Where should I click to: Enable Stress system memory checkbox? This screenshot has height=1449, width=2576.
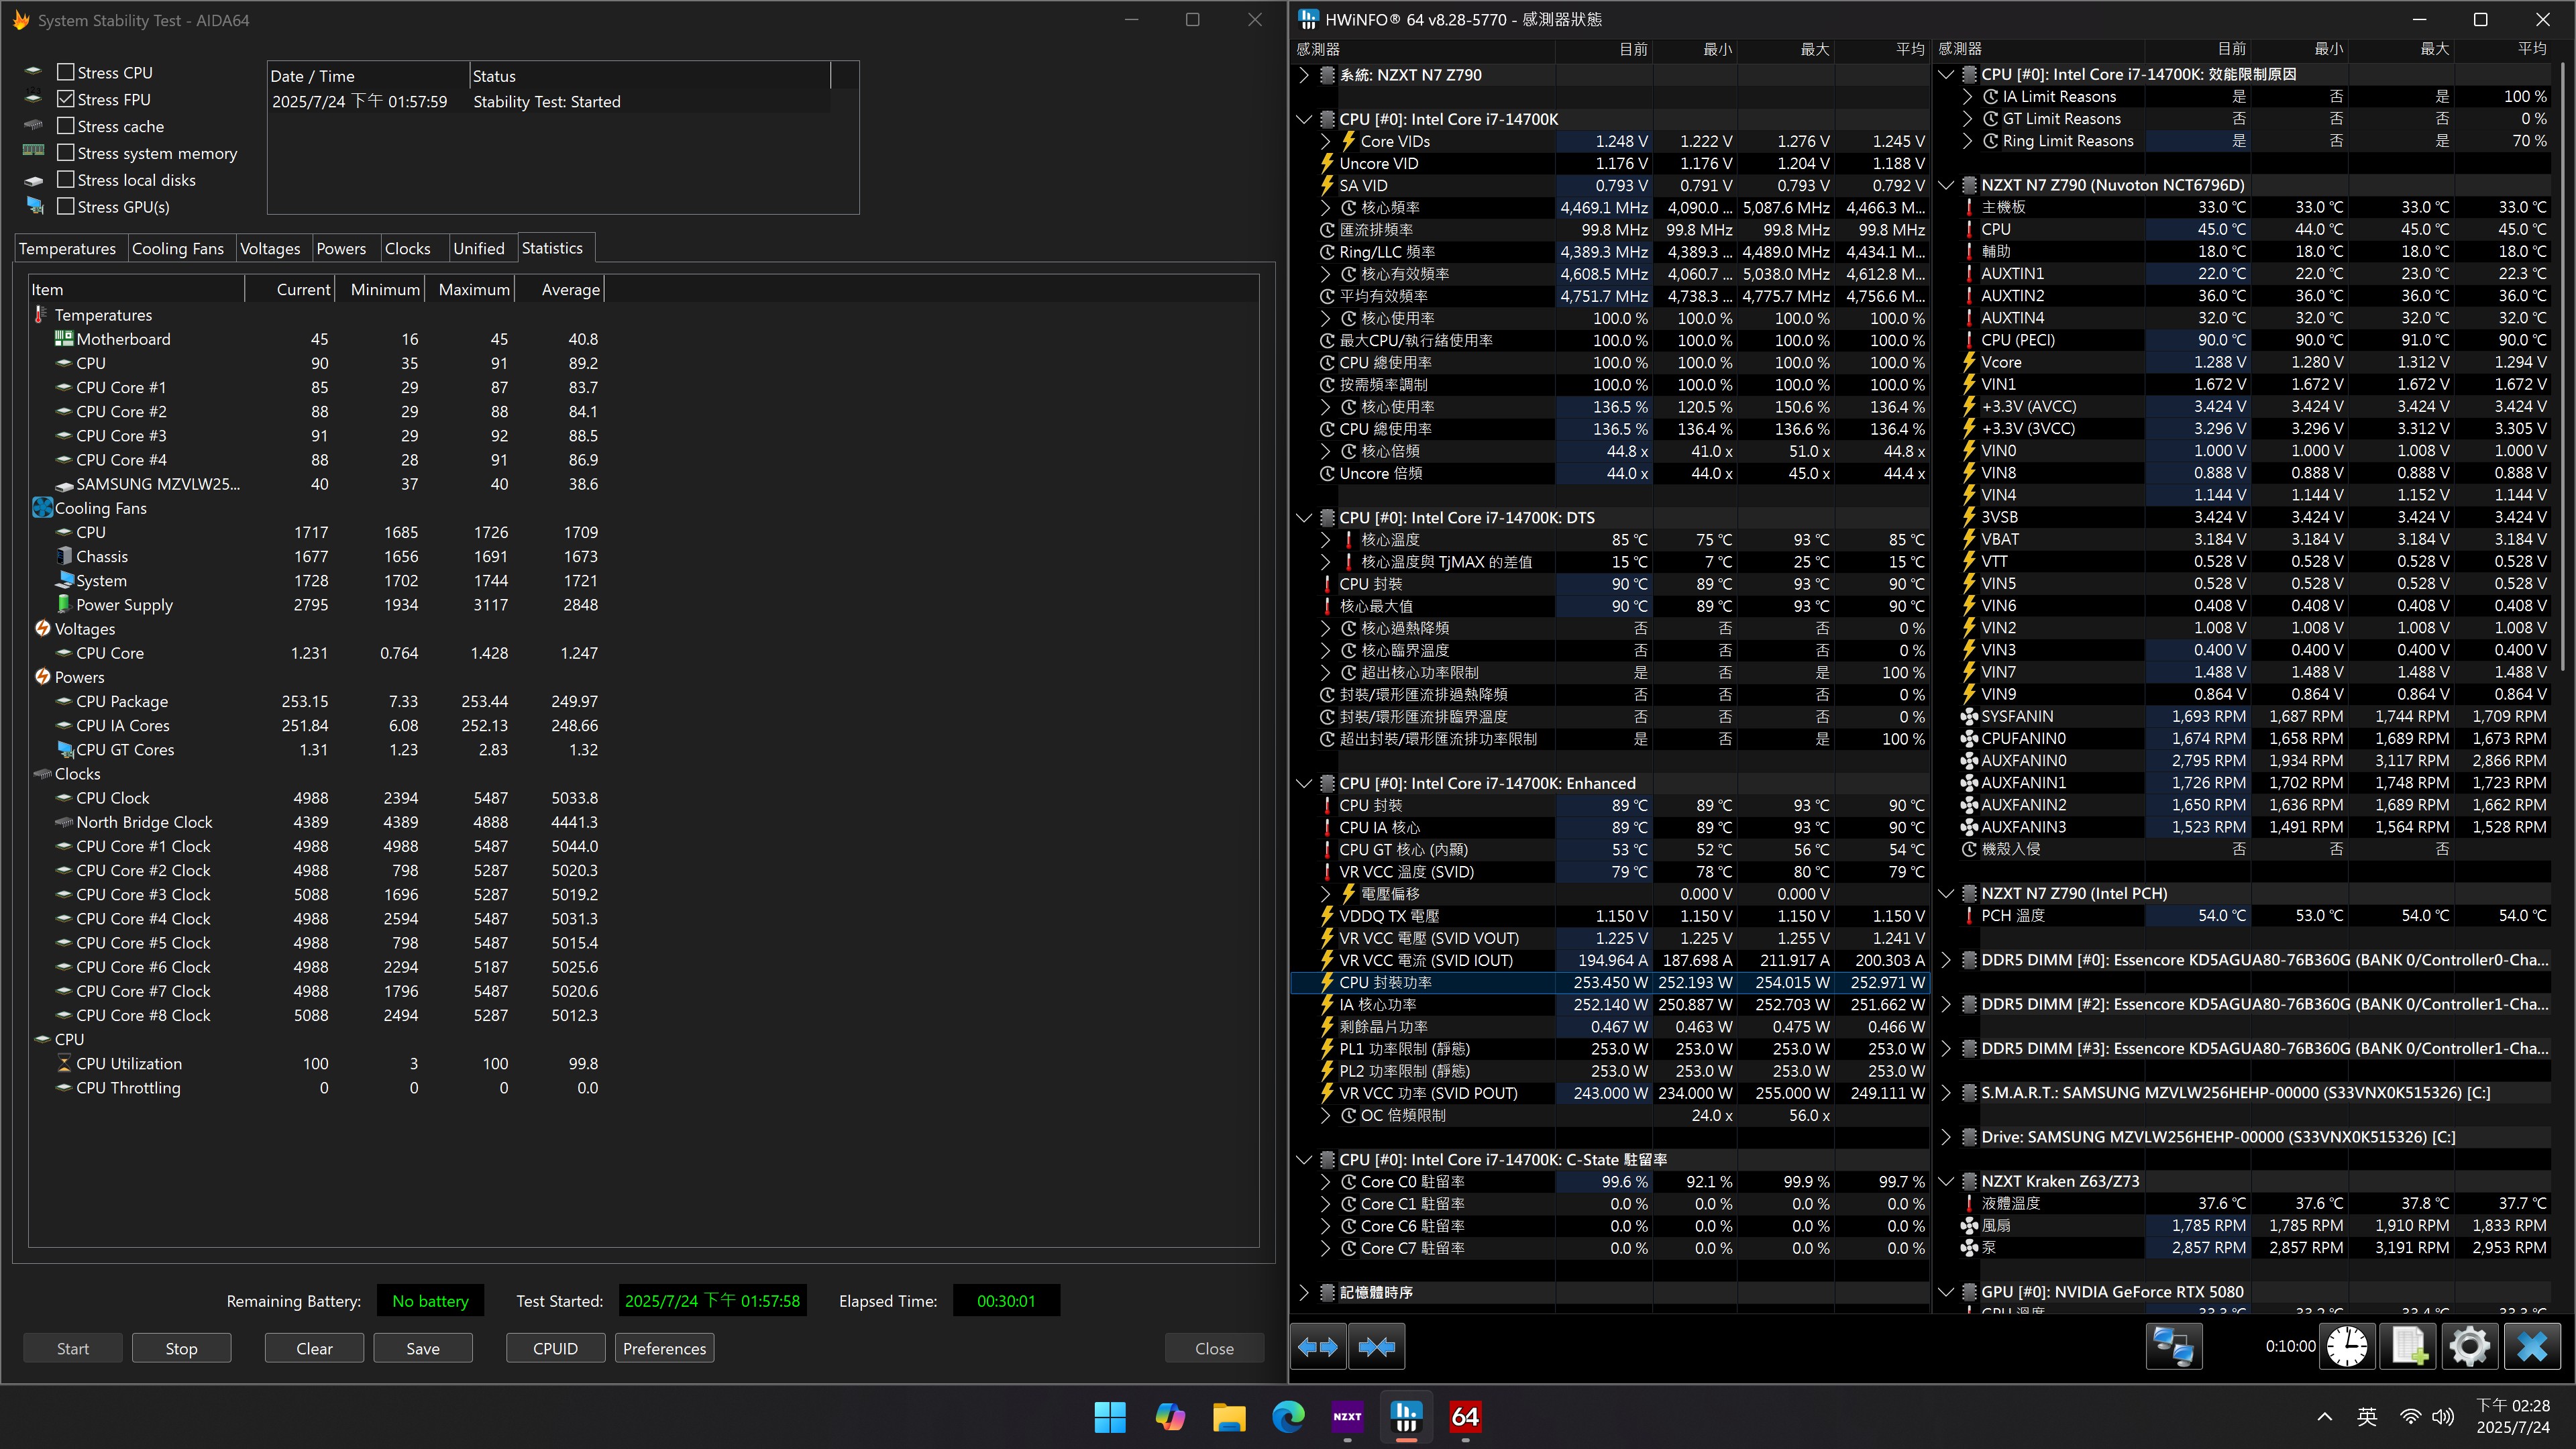(66, 153)
